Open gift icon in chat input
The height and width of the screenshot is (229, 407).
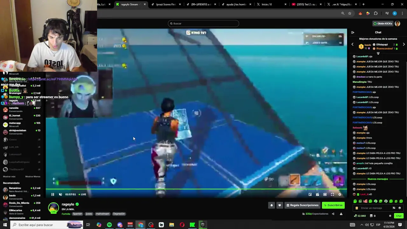(356, 208)
